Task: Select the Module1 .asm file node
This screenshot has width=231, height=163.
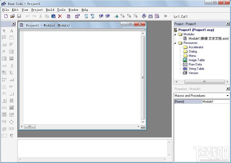Action: 208,39
